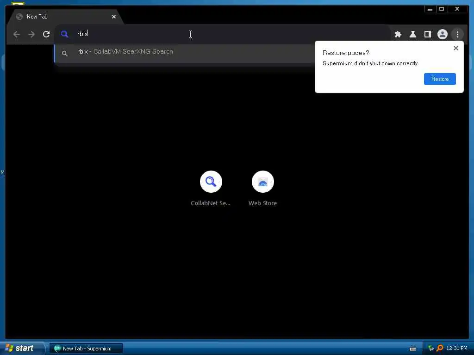
Task: Open the on-screen keyboard taskbar icon
Action: 412,349
